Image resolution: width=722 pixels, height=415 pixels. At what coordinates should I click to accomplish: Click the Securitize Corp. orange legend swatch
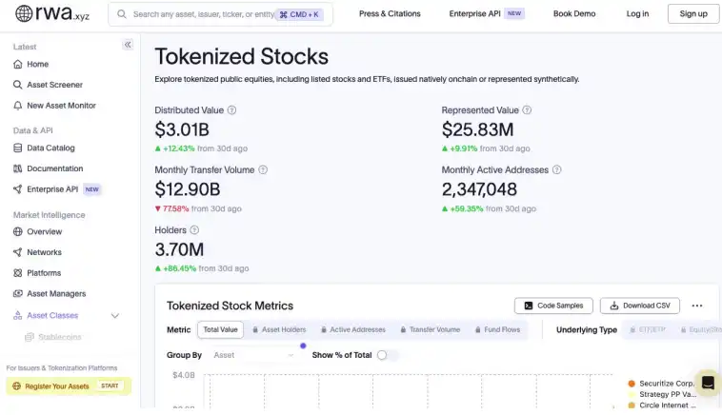pyautogui.click(x=632, y=384)
